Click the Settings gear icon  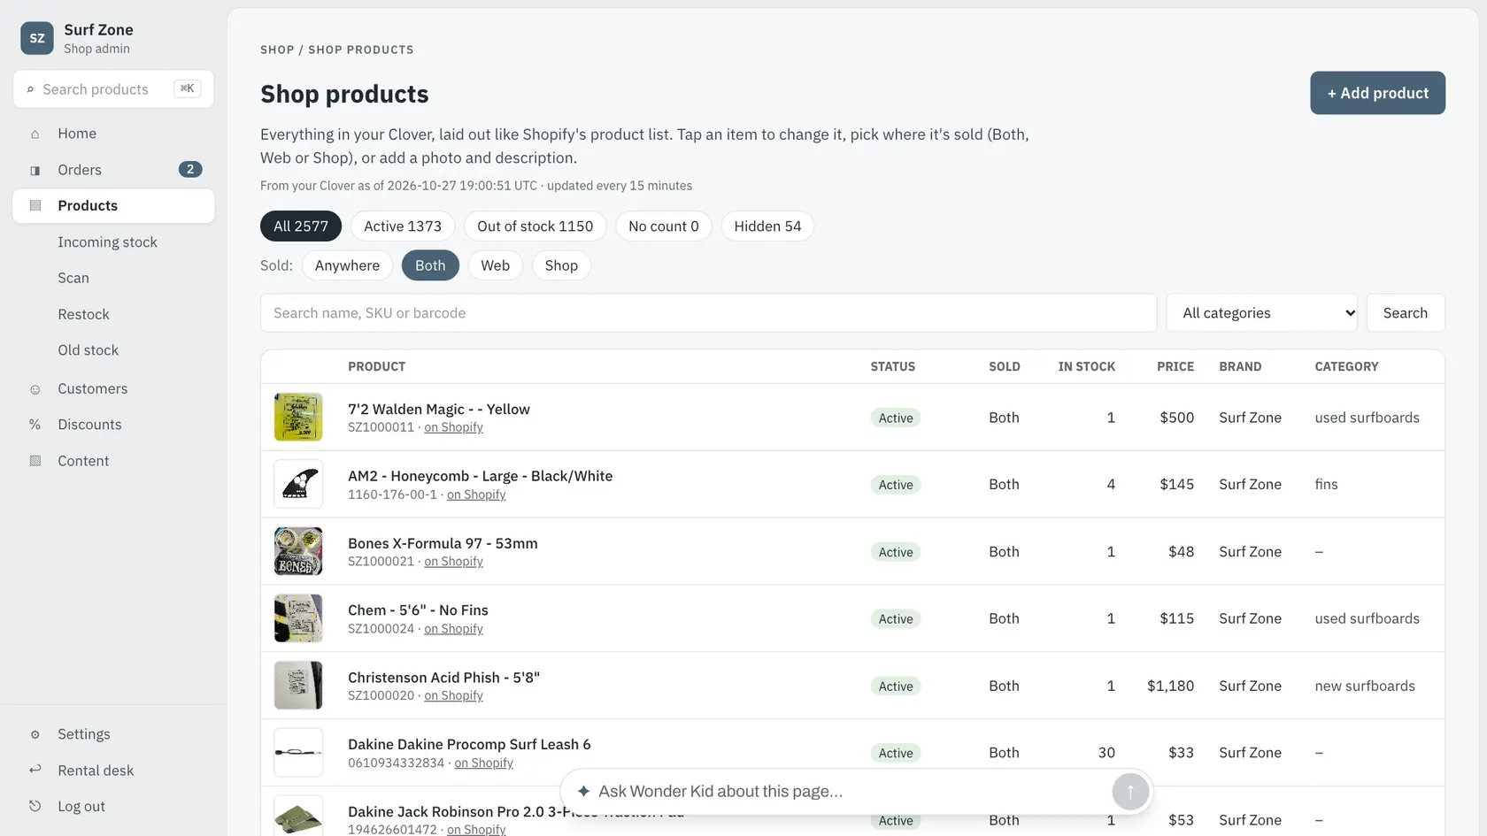[x=35, y=734]
